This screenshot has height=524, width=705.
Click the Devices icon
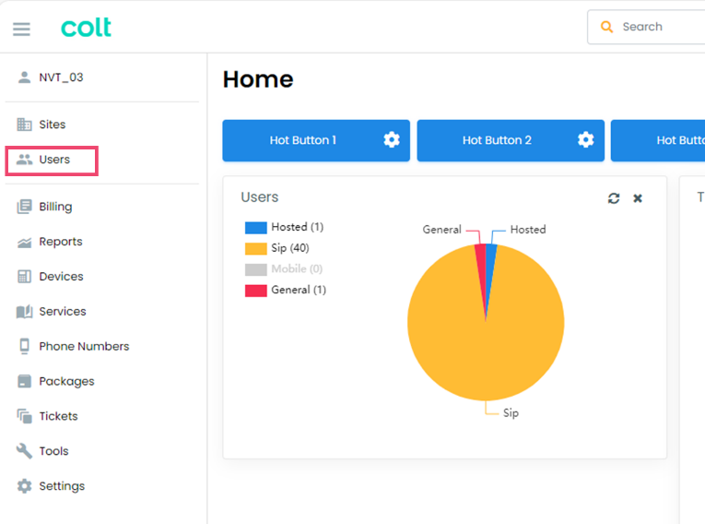[x=24, y=277]
